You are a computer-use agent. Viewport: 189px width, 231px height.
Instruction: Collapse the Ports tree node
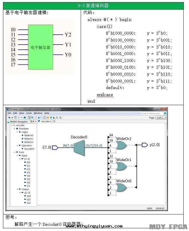coord(14,152)
